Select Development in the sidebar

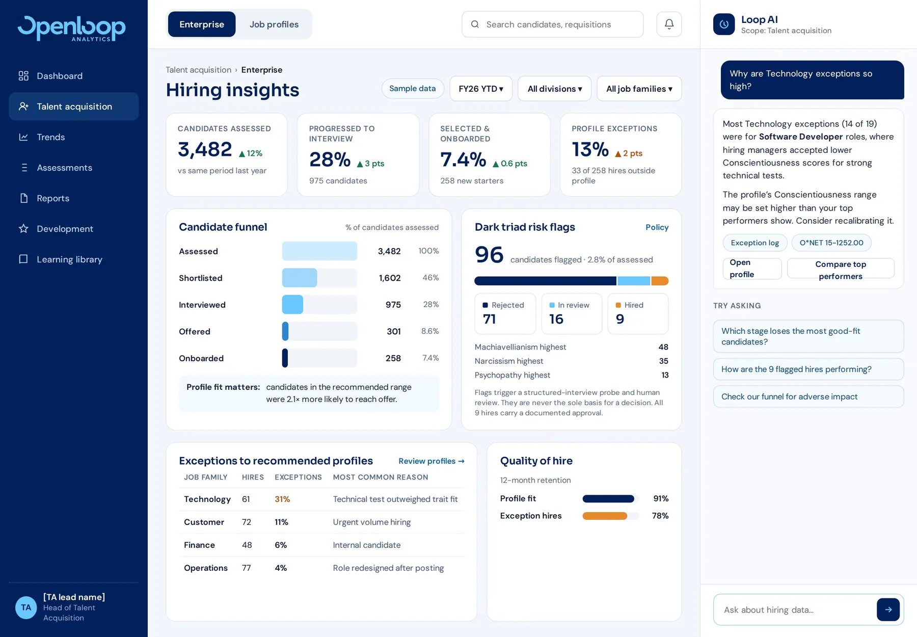tap(74, 229)
